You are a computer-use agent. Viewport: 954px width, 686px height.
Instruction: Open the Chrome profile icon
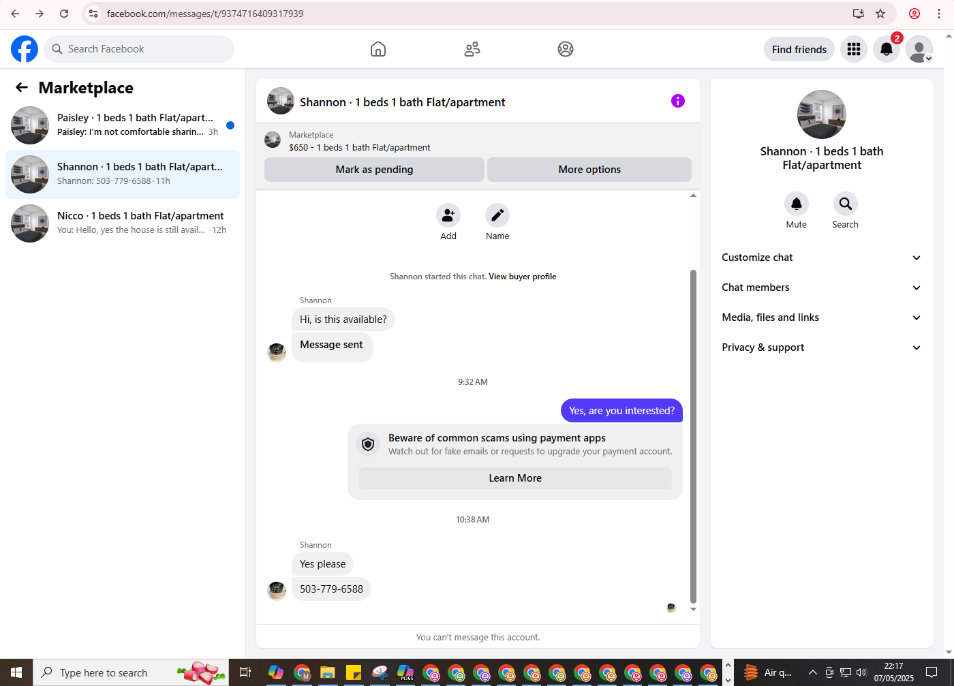(x=914, y=14)
